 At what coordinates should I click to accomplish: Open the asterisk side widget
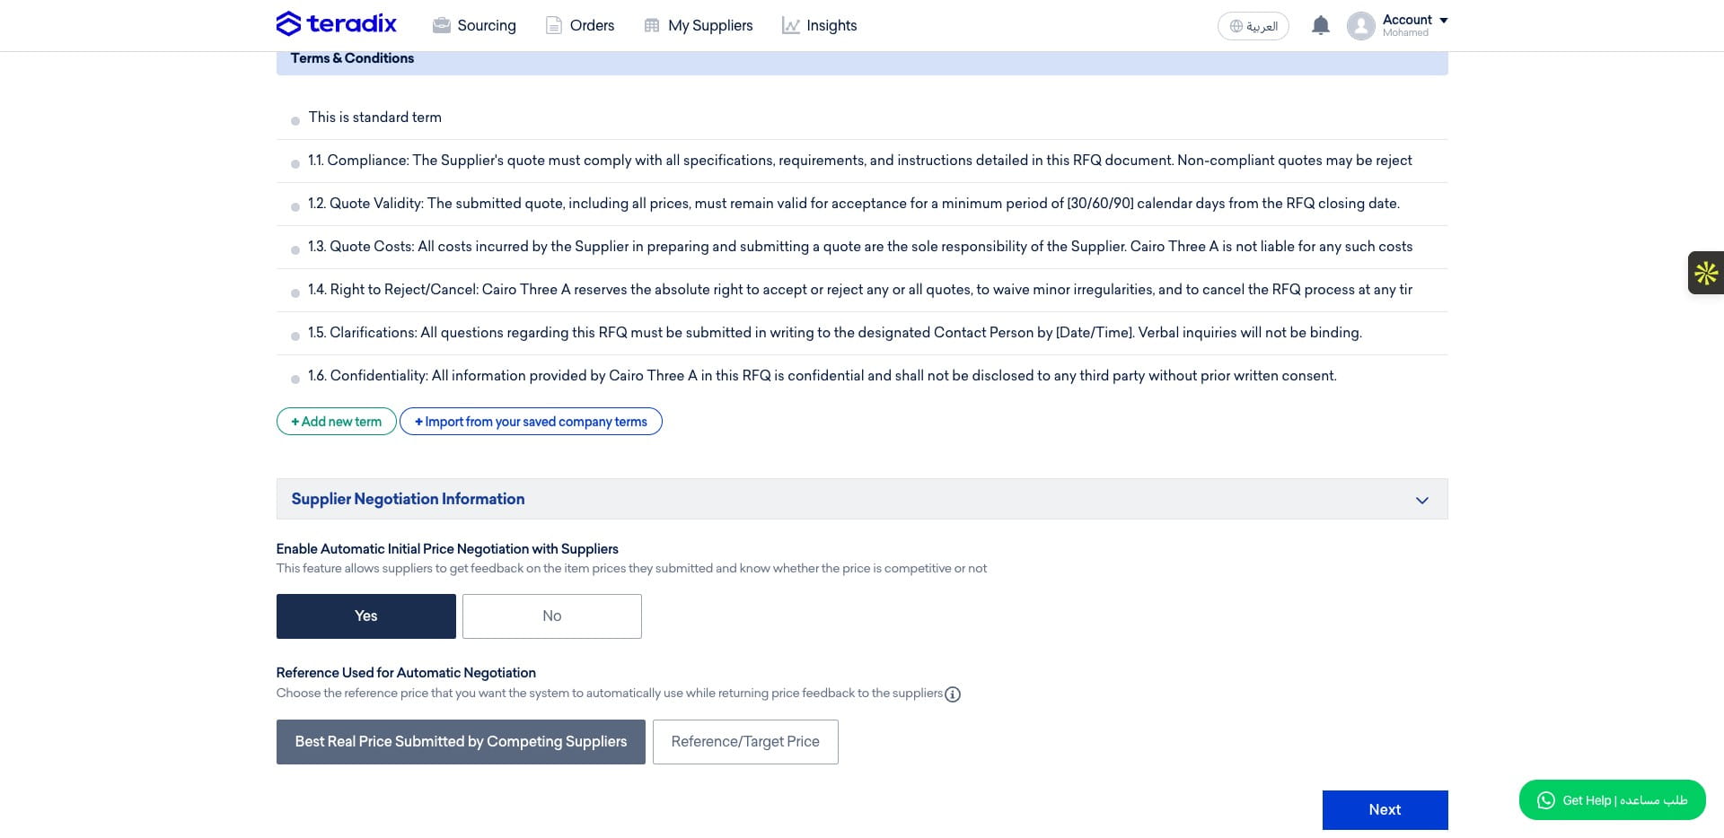(x=1706, y=273)
